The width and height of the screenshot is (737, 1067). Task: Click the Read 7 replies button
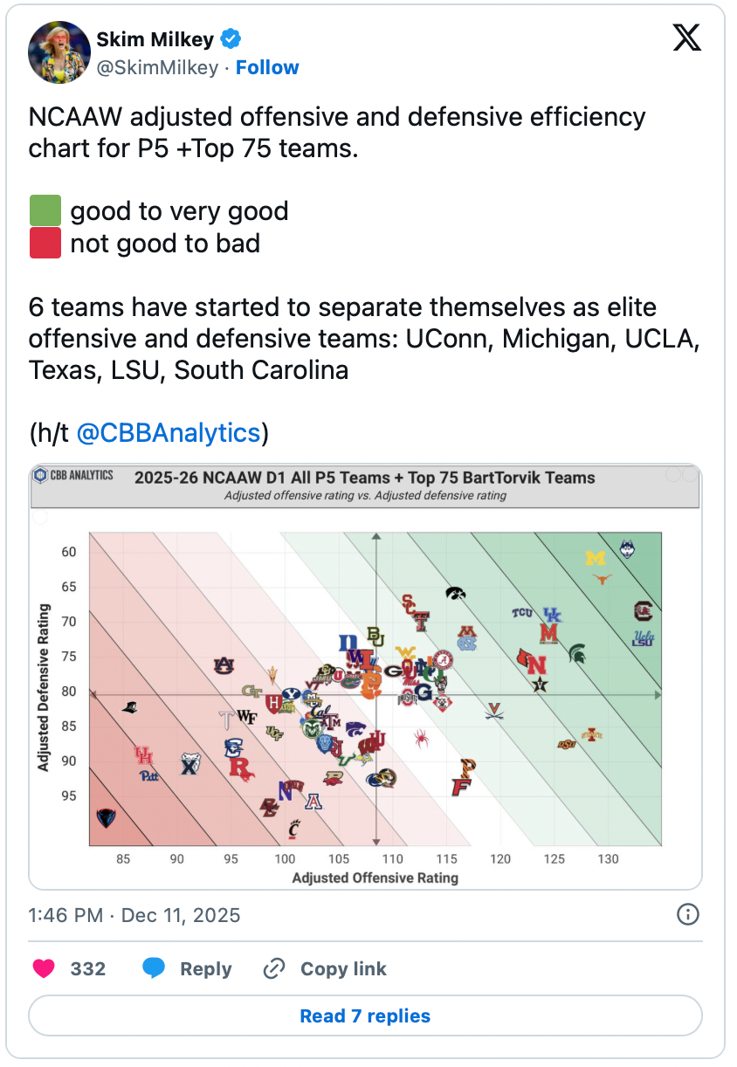pyautogui.click(x=365, y=1015)
